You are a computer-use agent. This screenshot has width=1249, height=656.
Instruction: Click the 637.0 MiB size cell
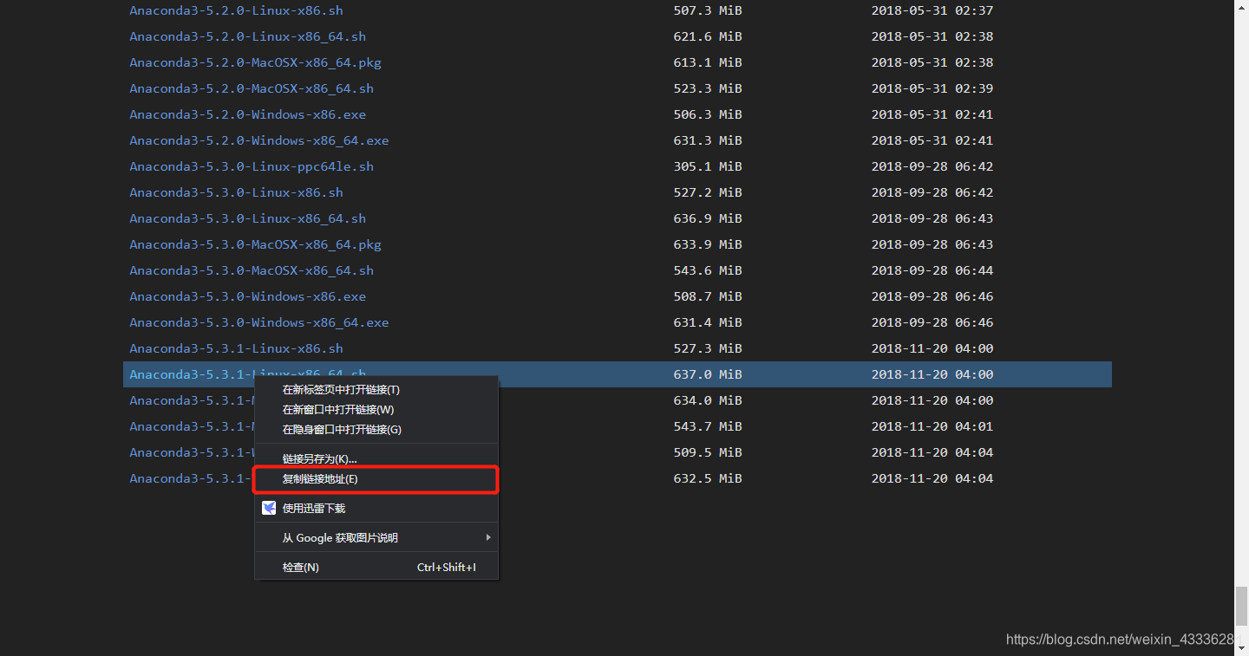tap(708, 374)
